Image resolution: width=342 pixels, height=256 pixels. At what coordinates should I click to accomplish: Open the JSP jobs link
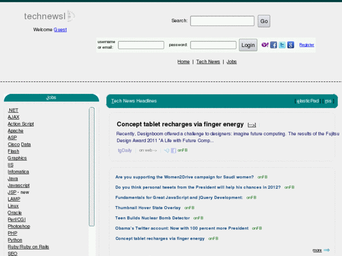(x=12, y=192)
